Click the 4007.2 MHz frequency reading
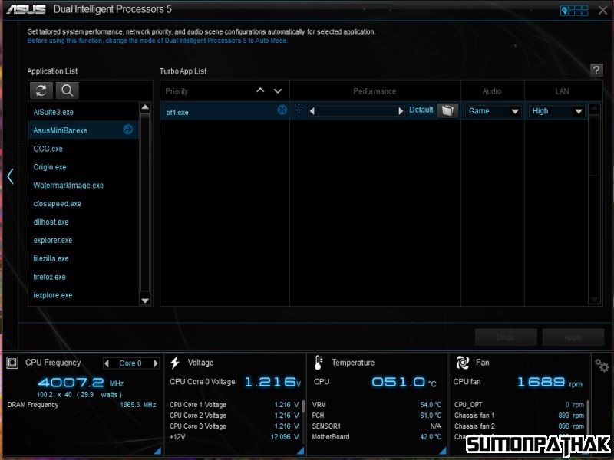The width and height of the screenshot is (614, 460). point(81,382)
